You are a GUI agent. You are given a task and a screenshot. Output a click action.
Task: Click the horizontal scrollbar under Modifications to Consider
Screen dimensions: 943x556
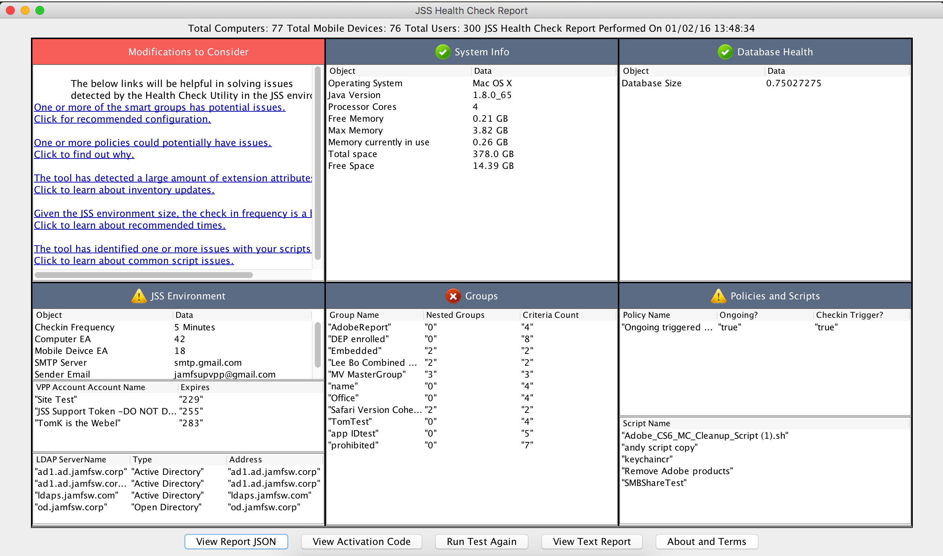[143, 275]
